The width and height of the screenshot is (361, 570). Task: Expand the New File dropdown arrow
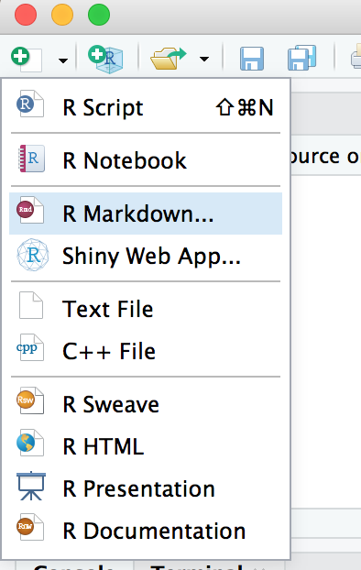pyautogui.click(x=63, y=60)
